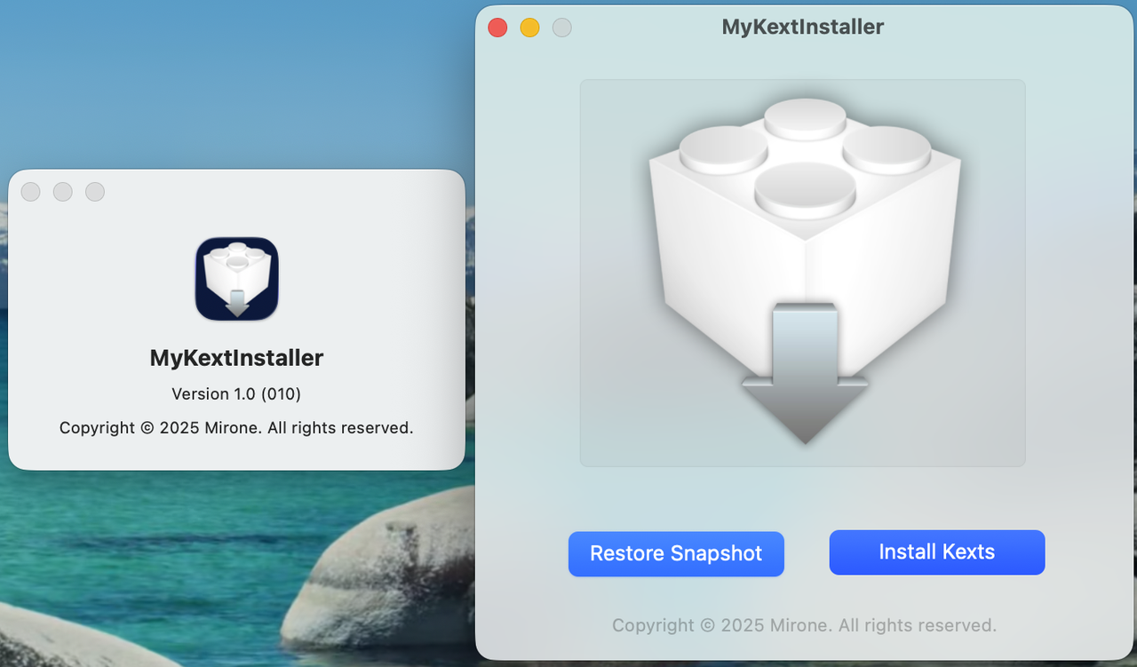Minimize the main window with yellow button
This screenshot has height=667, width=1137.
(x=529, y=28)
